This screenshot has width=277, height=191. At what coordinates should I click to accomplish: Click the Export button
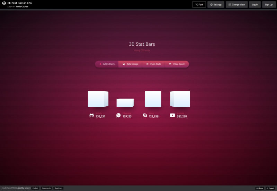pos(270,188)
